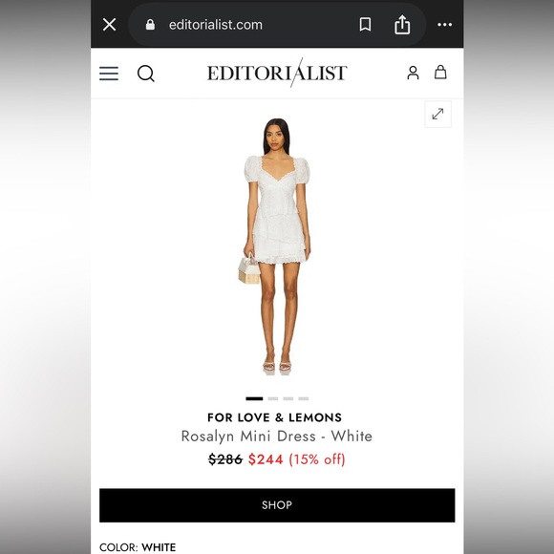
Task: Tap the black SHOP button
Action: click(x=277, y=505)
